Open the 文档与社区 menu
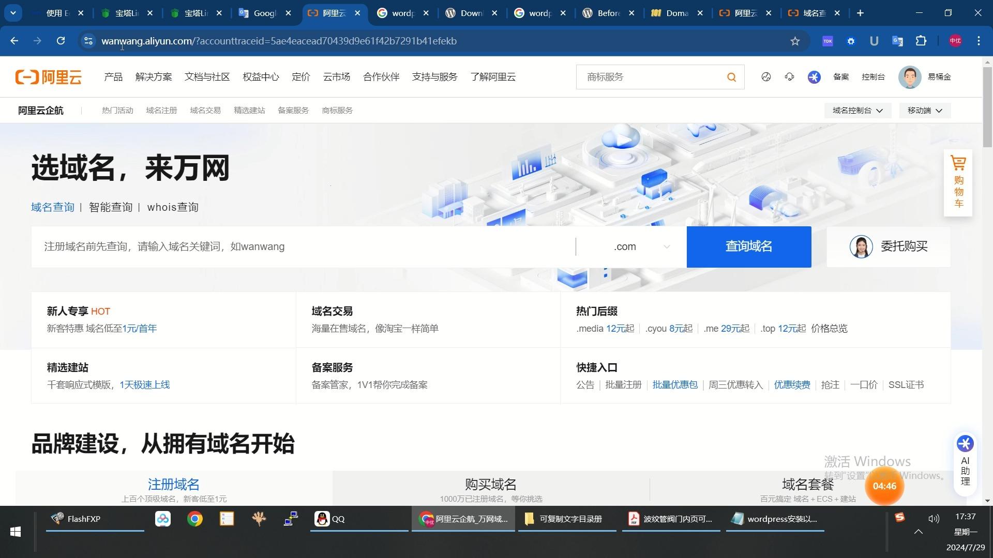Viewport: 993px width, 558px height. click(x=207, y=77)
